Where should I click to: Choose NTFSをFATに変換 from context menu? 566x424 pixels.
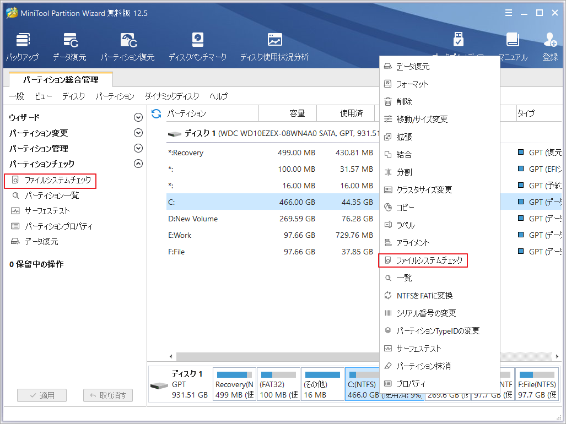(x=440, y=296)
